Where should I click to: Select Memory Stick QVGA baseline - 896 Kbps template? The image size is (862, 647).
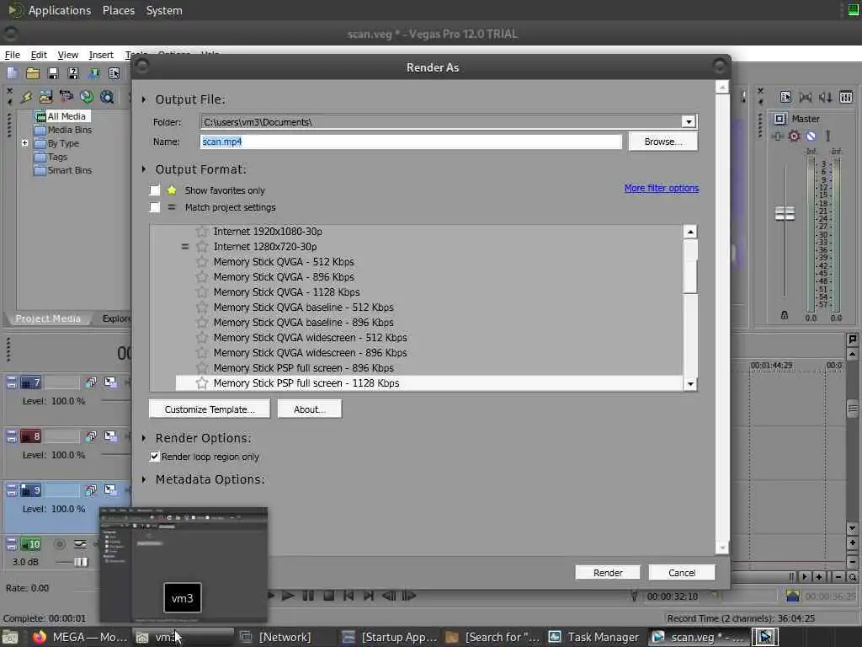tap(303, 323)
